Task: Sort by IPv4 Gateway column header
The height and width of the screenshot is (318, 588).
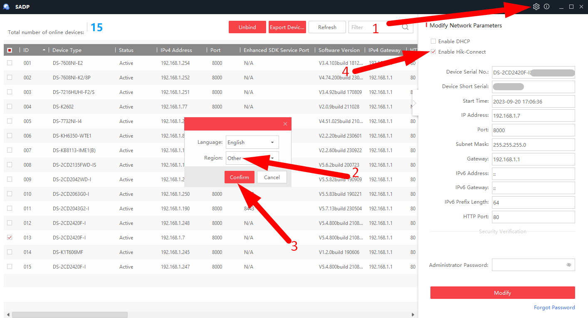Action: (385, 50)
